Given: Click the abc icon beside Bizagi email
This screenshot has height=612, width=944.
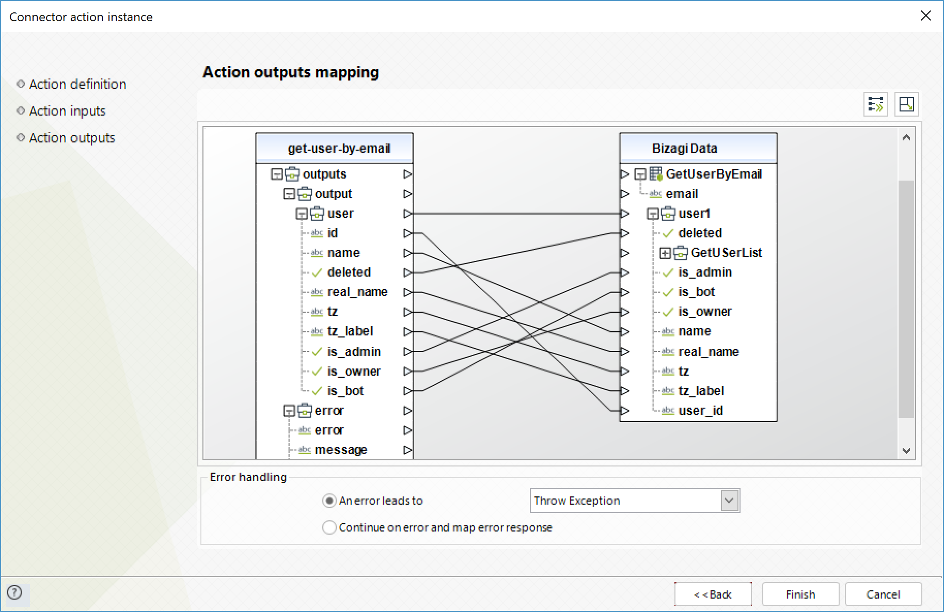Looking at the screenshot, I should (x=656, y=194).
